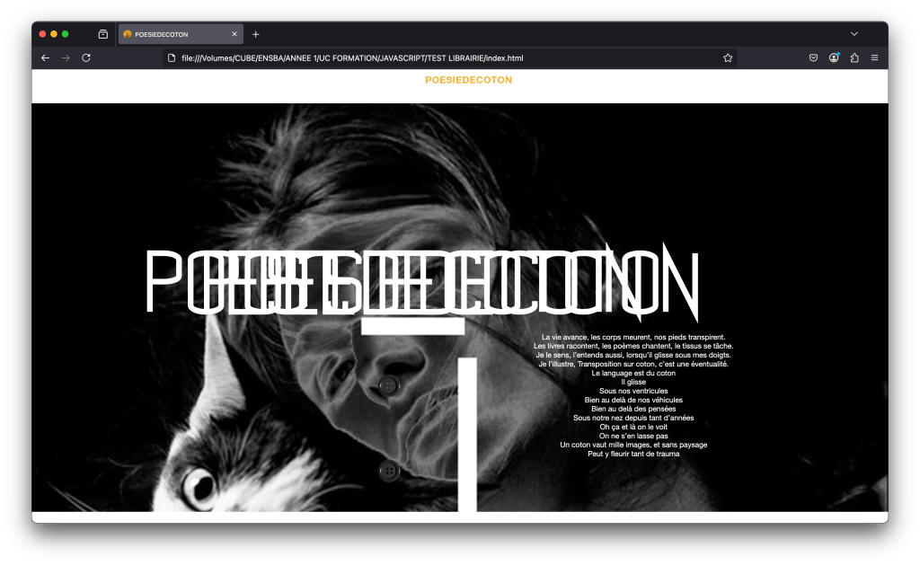Image resolution: width=920 pixels, height=565 pixels.
Task: Click the page file icon in address bar
Action: click(172, 57)
